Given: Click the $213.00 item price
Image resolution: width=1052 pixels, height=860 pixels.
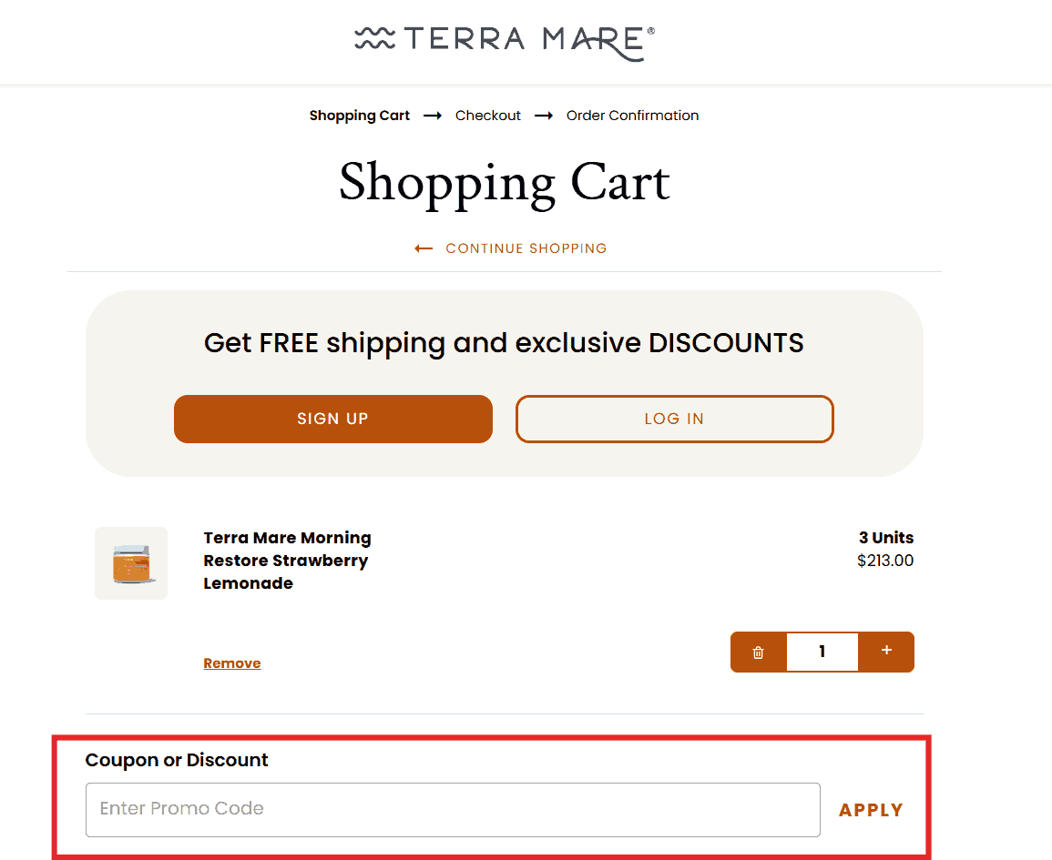Looking at the screenshot, I should [884, 561].
